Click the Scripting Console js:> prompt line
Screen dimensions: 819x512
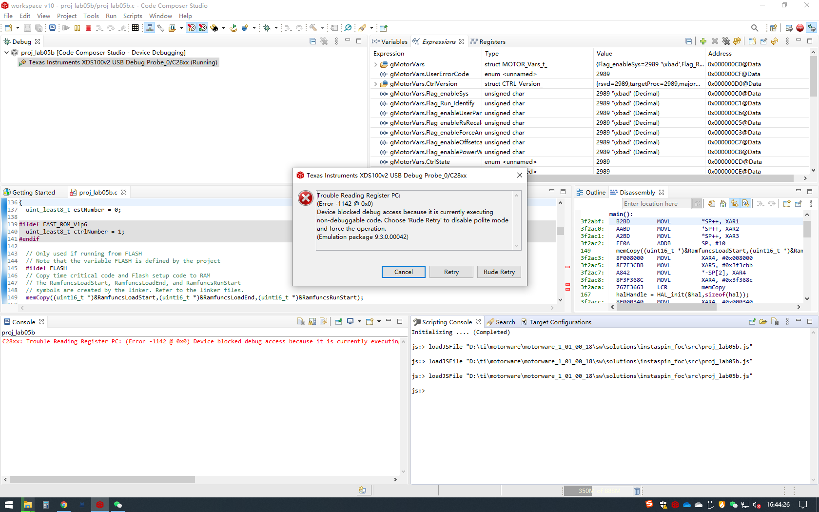click(x=418, y=391)
